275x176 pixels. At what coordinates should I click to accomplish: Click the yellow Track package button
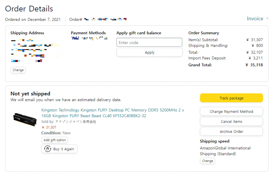231,98
